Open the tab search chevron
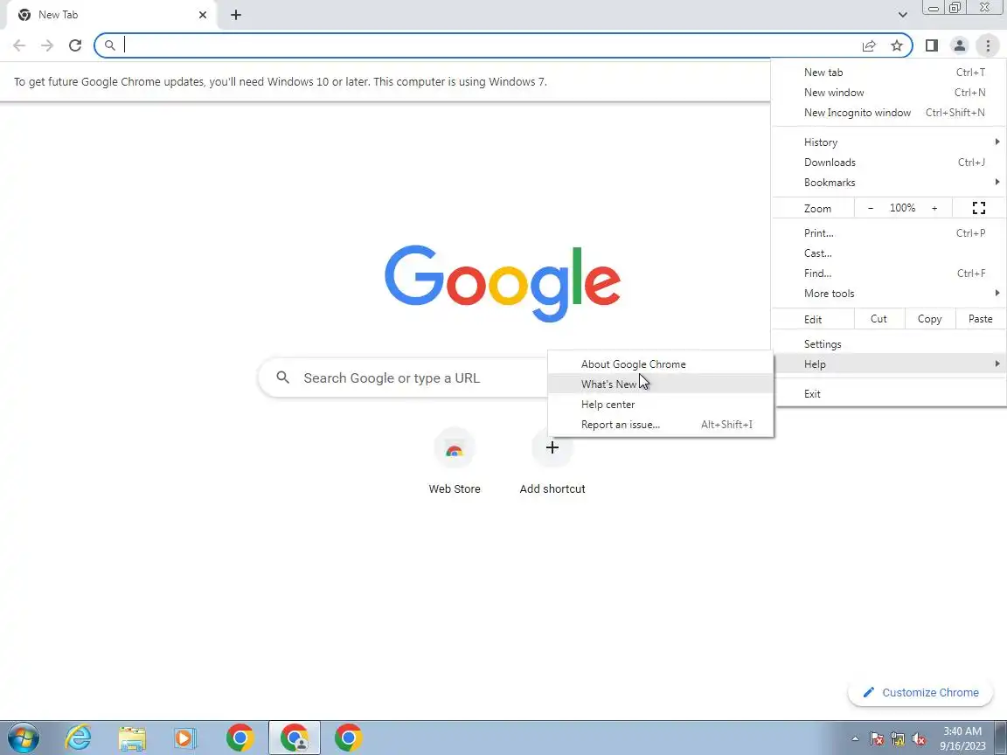This screenshot has width=1007, height=755. coord(902,15)
